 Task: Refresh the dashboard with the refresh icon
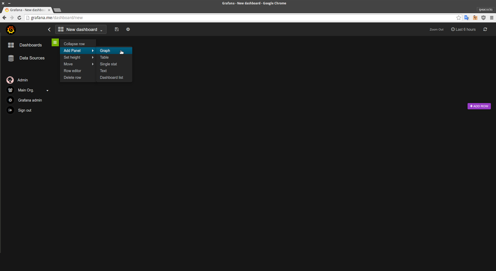point(485,29)
